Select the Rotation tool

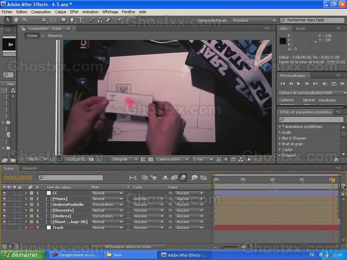(35, 20)
